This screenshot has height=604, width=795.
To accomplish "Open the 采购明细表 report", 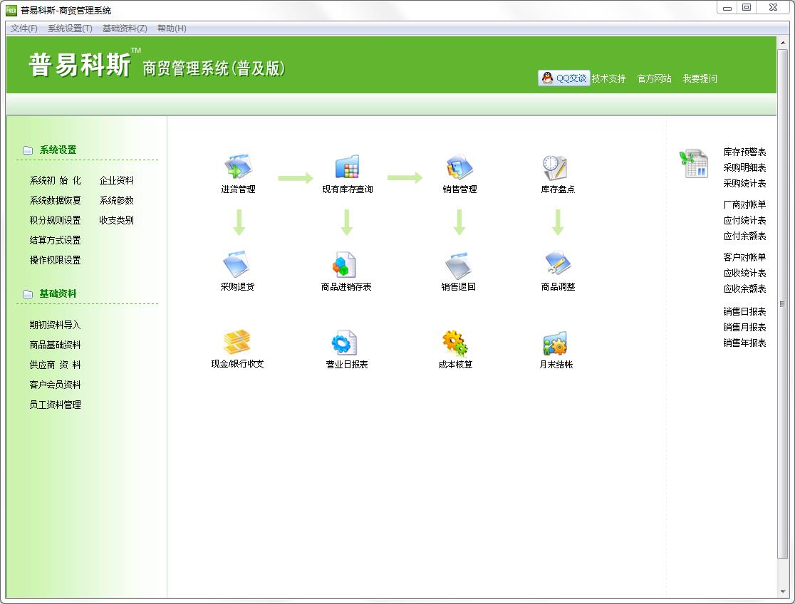I will [x=744, y=168].
